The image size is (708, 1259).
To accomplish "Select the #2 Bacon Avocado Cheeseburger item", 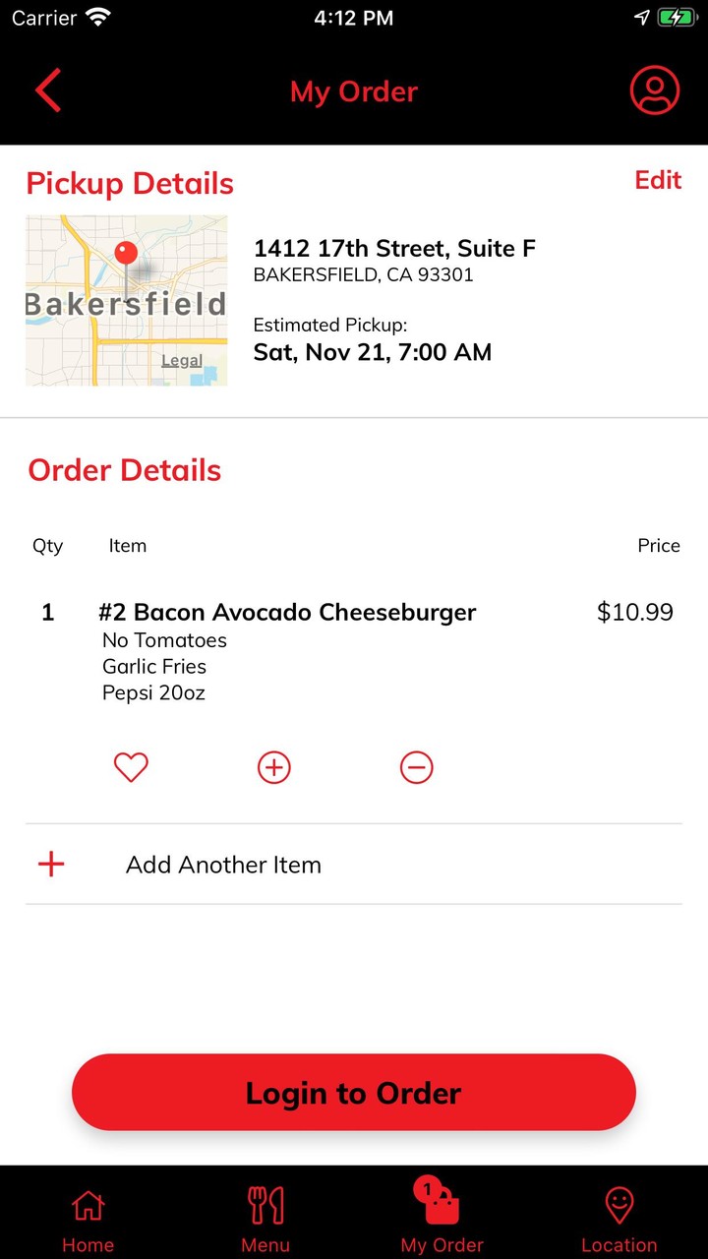I will (x=287, y=613).
